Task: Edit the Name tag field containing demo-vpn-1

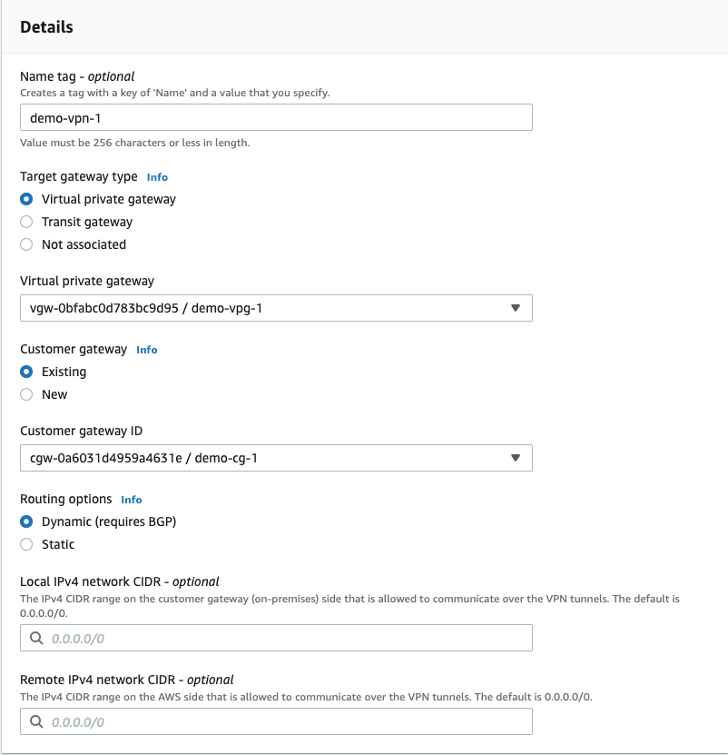Action: coord(272,117)
